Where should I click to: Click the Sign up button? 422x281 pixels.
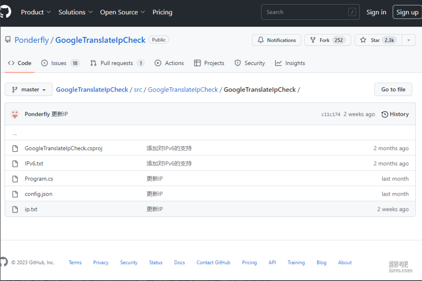click(407, 12)
